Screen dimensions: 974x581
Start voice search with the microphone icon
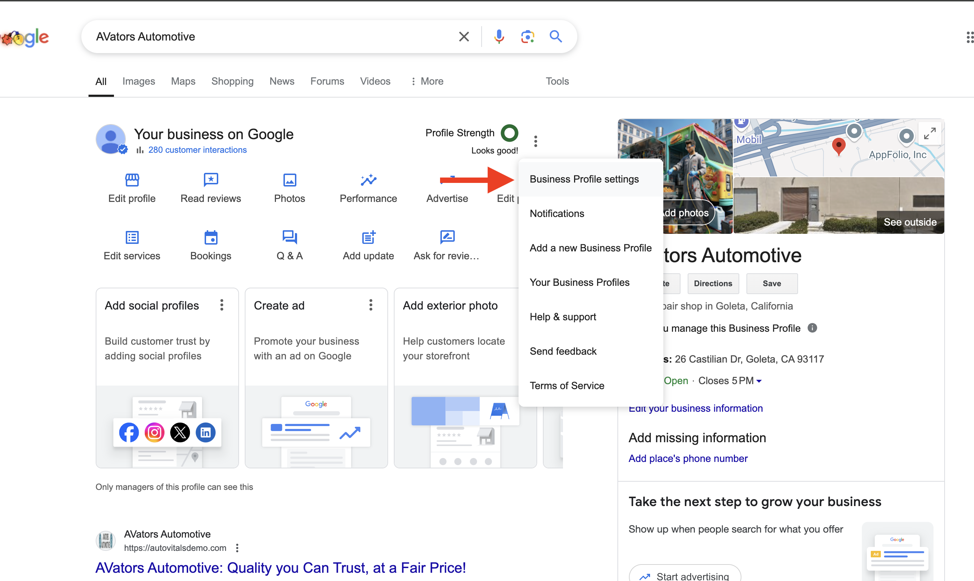tap(499, 37)
